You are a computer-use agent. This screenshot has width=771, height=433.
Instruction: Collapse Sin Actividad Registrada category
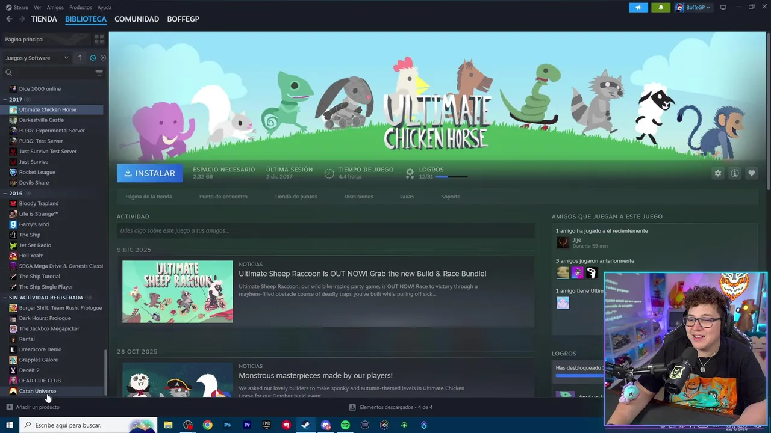pos(5,297)
